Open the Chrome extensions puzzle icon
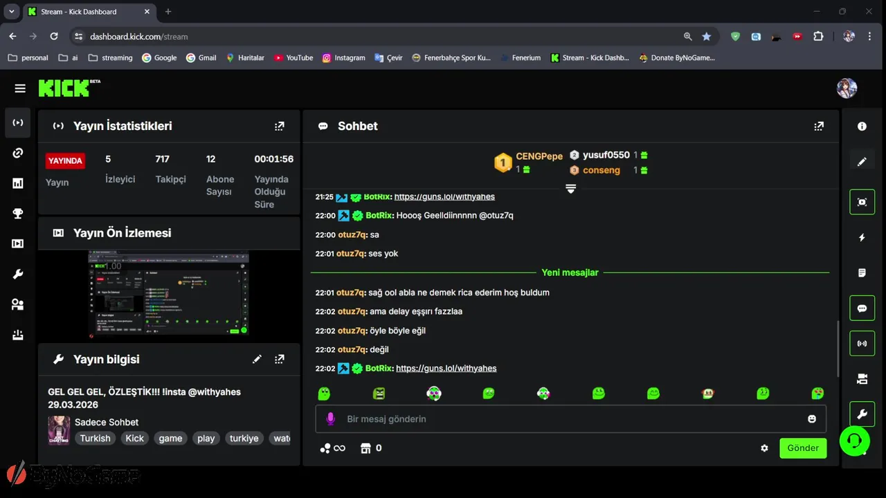Image resolution: width=886 pixels, height=498 pixels. coord(819,37)
